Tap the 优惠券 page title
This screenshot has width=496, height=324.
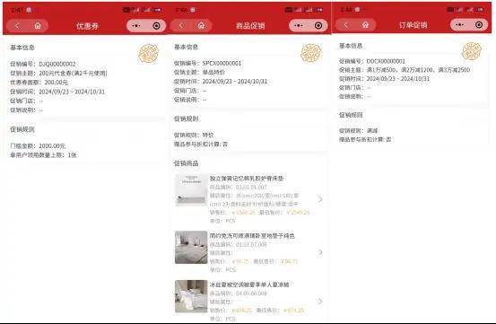point(87,26)
